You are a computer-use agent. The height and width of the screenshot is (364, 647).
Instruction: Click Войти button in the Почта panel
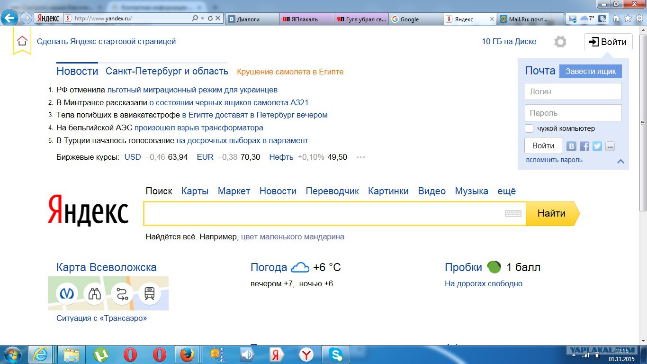click(x=543, y=146)
